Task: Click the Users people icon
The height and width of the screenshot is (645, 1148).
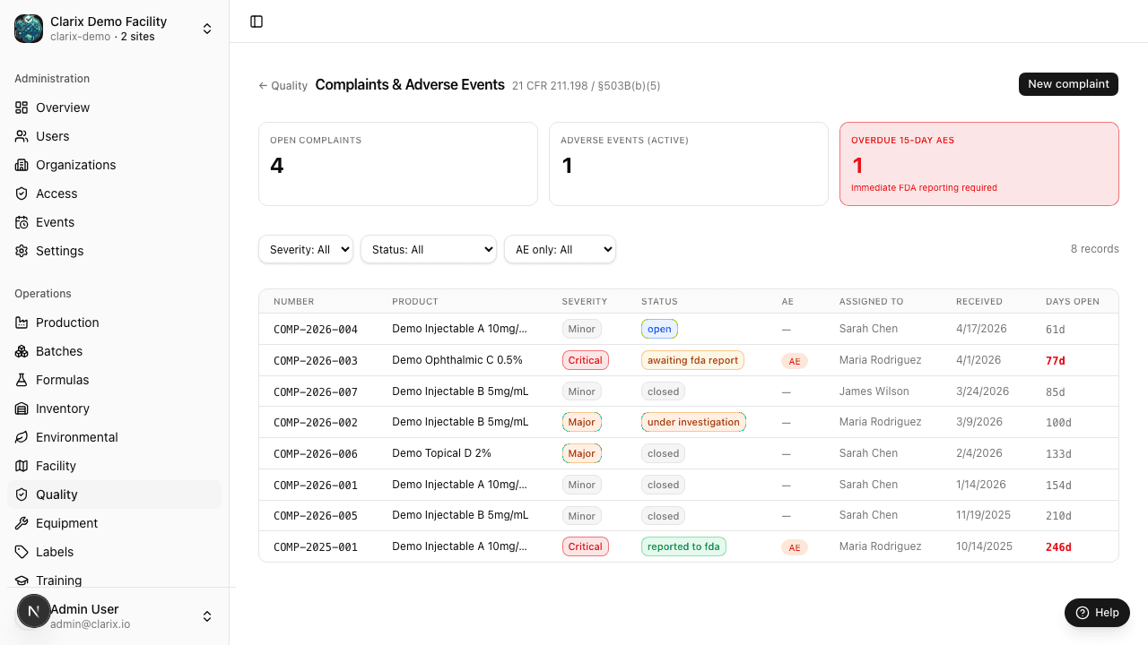Action: click(22, 136)
